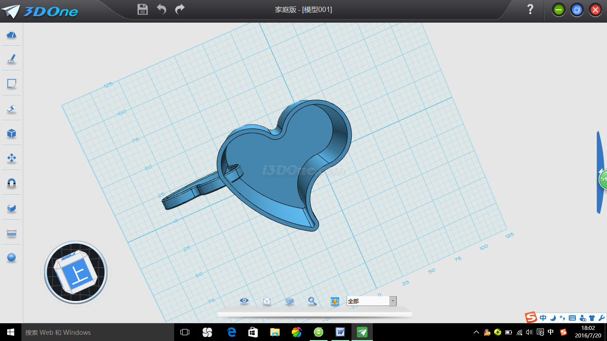Expand the 全部 filter dropdown arrow
Viewport: 607px width, 341px height.
click(392, 301)
